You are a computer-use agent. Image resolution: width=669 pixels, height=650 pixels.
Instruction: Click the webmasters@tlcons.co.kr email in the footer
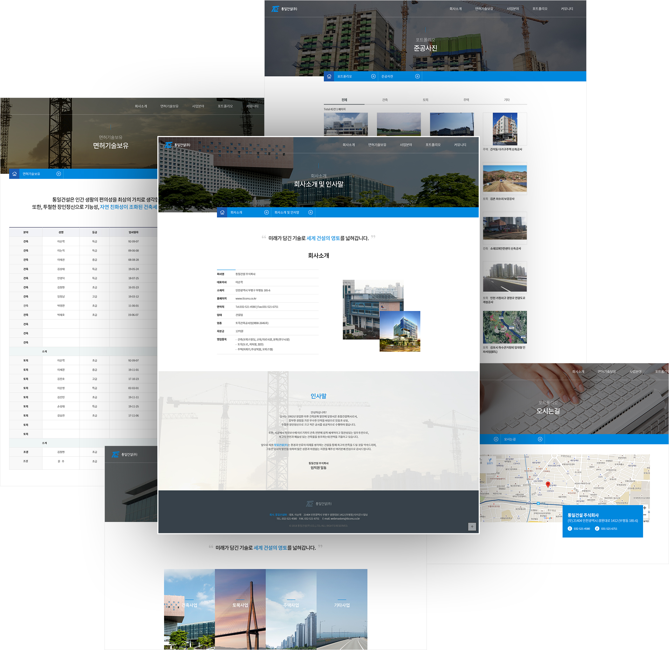pyautogui.click(x=345, y=519)
